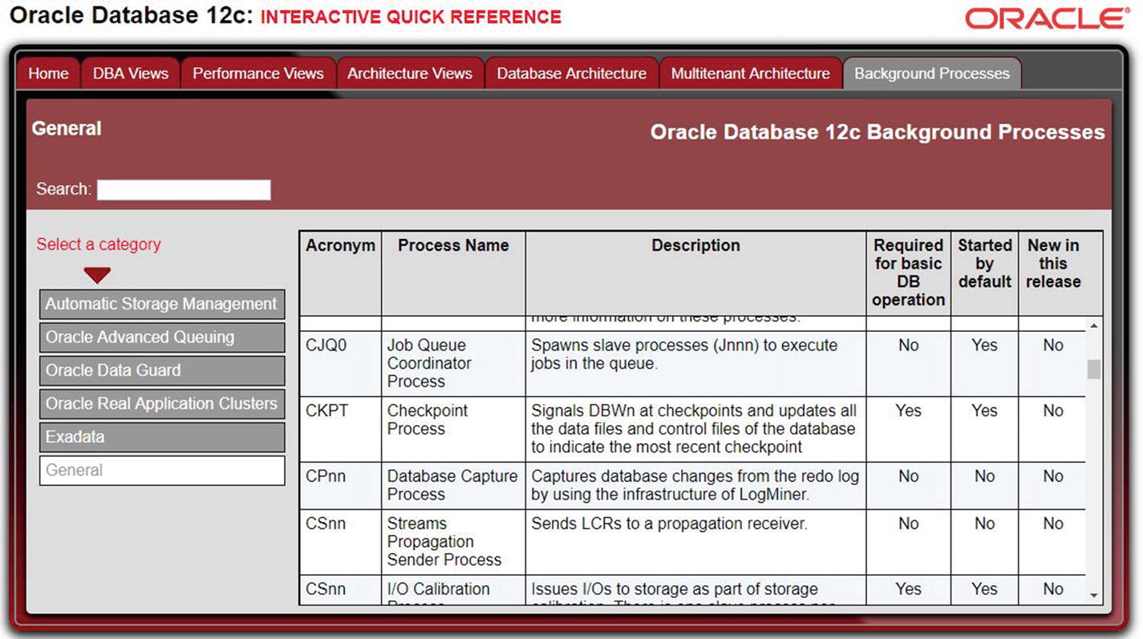Select the CJQ0 acronym cell
The width and height of the screenshot is (1143, 639).
click(340, 363)
